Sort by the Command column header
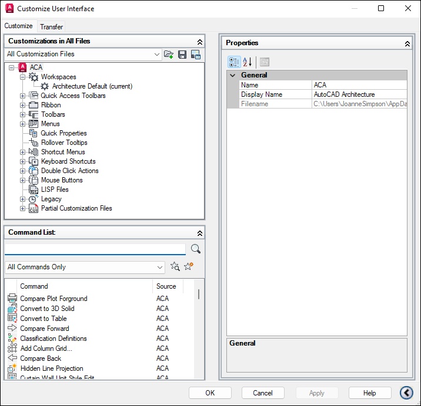421x406 pixels. click(x=85, y=286)
